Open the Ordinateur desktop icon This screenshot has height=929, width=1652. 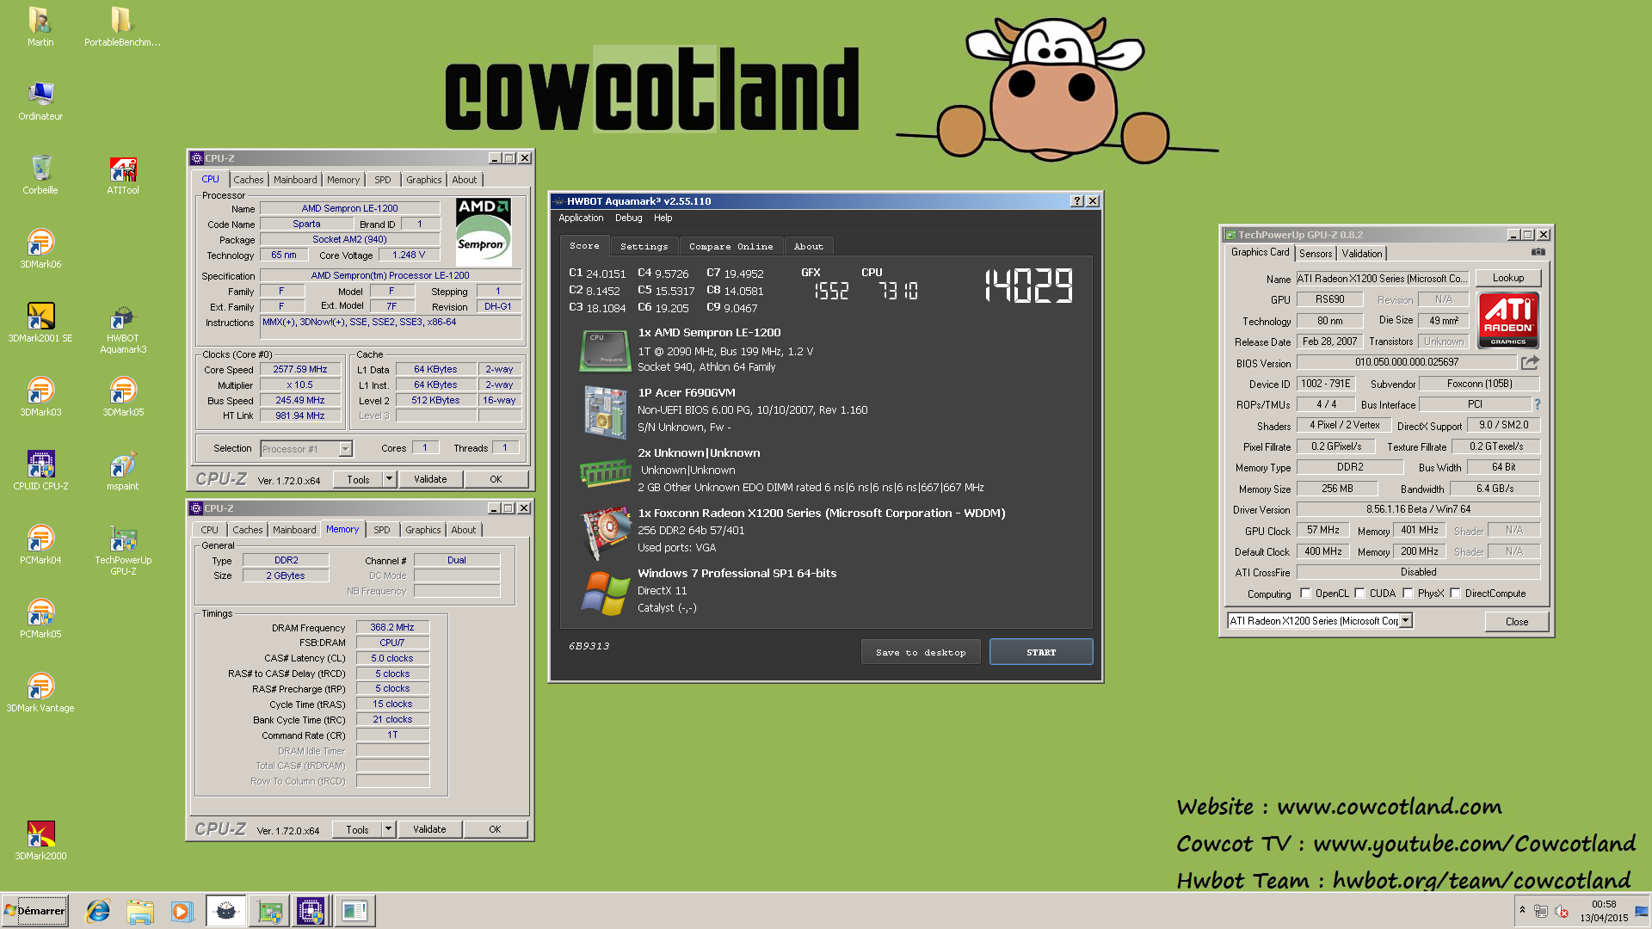40,100
